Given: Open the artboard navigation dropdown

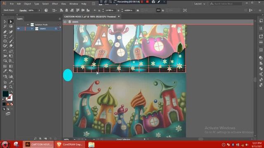Looking at the screenshot, I should pos(94,139).
